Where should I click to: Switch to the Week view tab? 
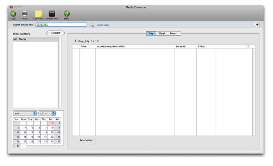(162, 34)
